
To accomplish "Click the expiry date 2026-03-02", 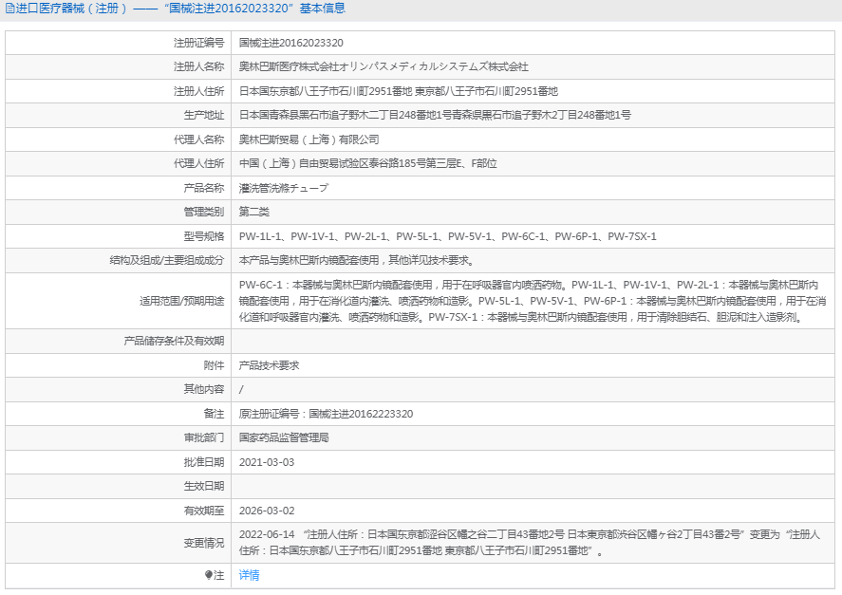I will tap(267, 511).
